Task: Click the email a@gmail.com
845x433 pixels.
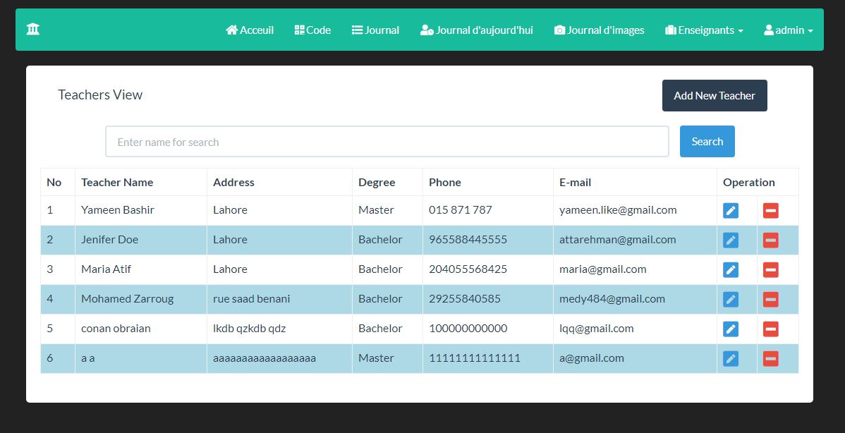Action: pos(591,358)
